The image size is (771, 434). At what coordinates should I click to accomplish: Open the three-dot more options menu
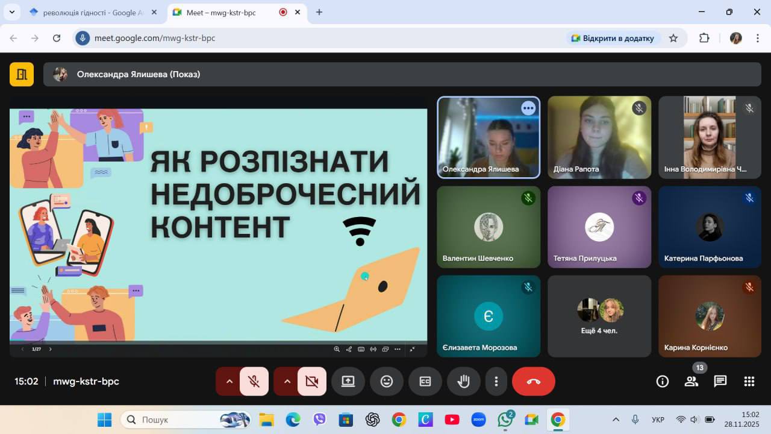pyautogui.click(x=496, y=382)
